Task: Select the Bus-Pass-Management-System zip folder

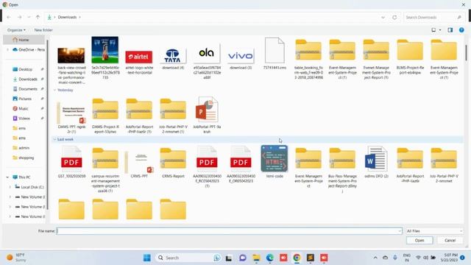Action: pyautogui.click(x=342, y=159)
